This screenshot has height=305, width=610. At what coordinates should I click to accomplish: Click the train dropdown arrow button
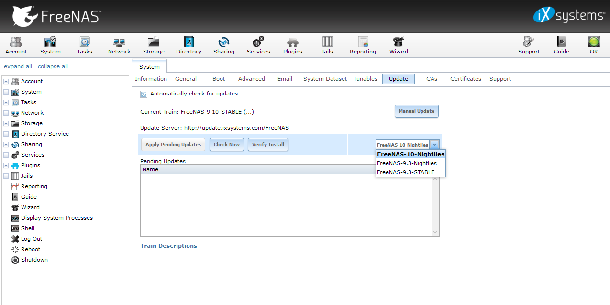pyautogui.click(x=434, y=145)
